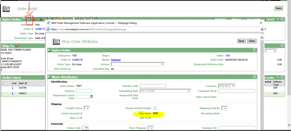Click the Taxpayer ID input field
Screen dimensions: 291x131
(237, 128)
